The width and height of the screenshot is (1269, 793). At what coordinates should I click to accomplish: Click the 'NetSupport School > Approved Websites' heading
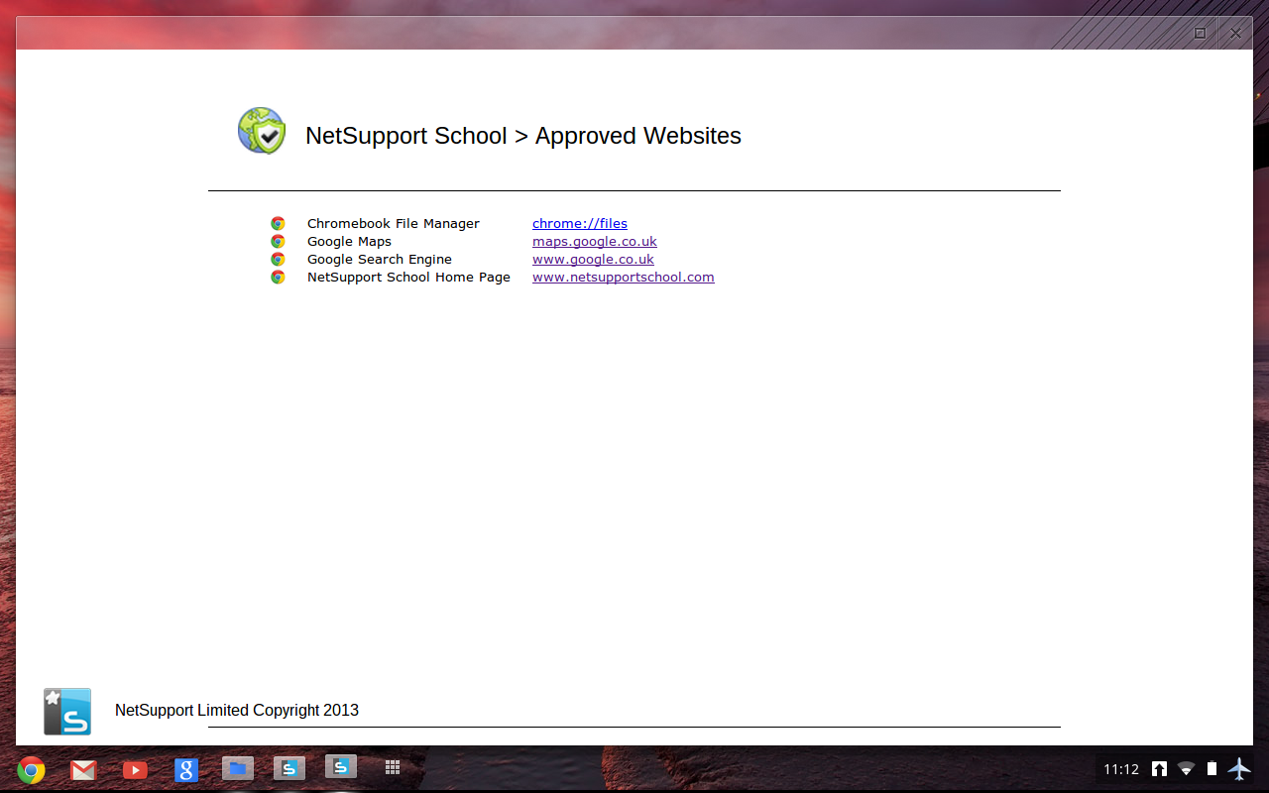click(x=523, y=136)
